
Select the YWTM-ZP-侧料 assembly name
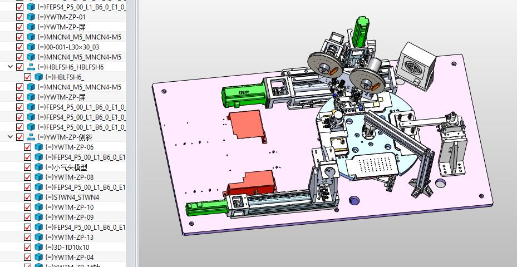click(65, 137)
